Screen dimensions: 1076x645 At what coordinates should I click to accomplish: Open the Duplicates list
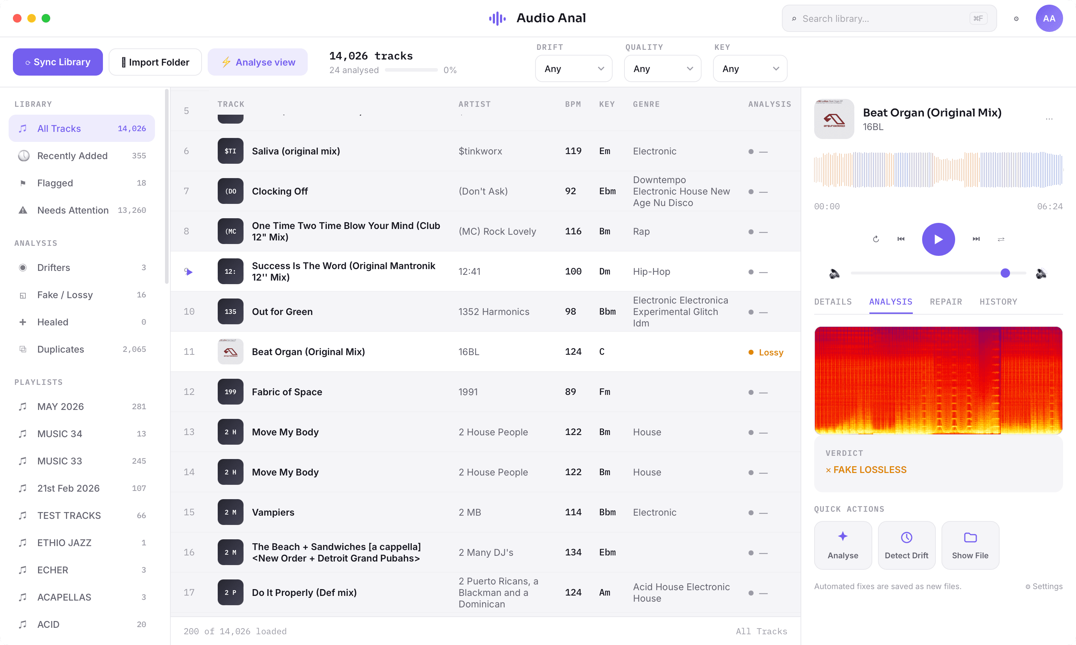click(82, 349)
